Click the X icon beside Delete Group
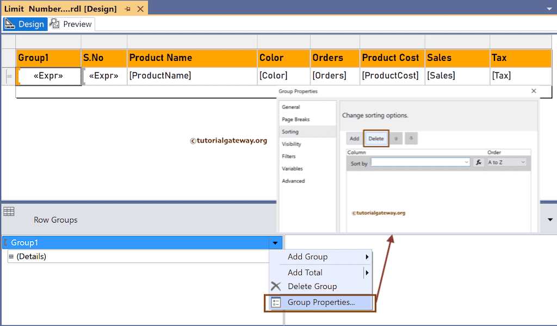The image size is (557, 326). (x=276, y=286)
